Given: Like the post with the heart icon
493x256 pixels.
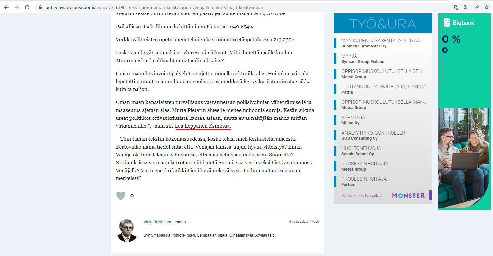Looking at the screenshot, I should click(121, 196).
